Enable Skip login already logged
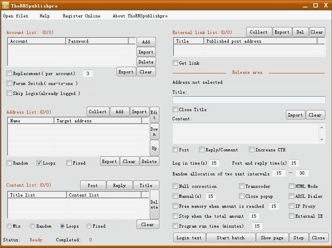This screenshot has width=332, height=248. click(9, 93)
